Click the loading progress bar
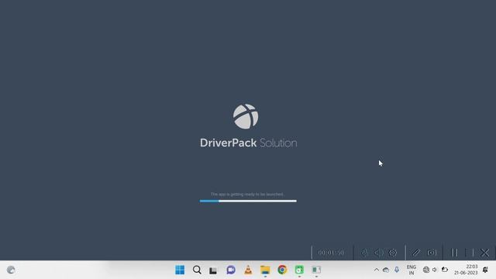 [x=248, y=201]
